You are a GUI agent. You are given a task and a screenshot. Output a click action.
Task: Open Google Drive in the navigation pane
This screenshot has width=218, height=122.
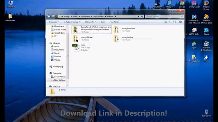point(58,33)
